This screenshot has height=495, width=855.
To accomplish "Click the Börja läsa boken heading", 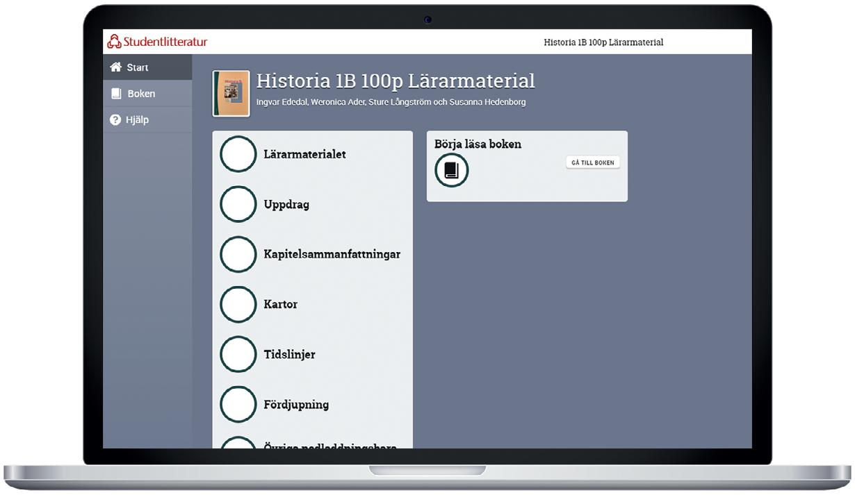I will click(478, 144).
